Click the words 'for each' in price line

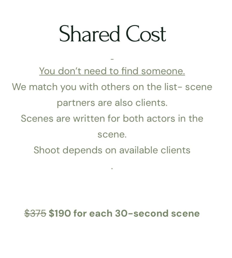(93, 213)
